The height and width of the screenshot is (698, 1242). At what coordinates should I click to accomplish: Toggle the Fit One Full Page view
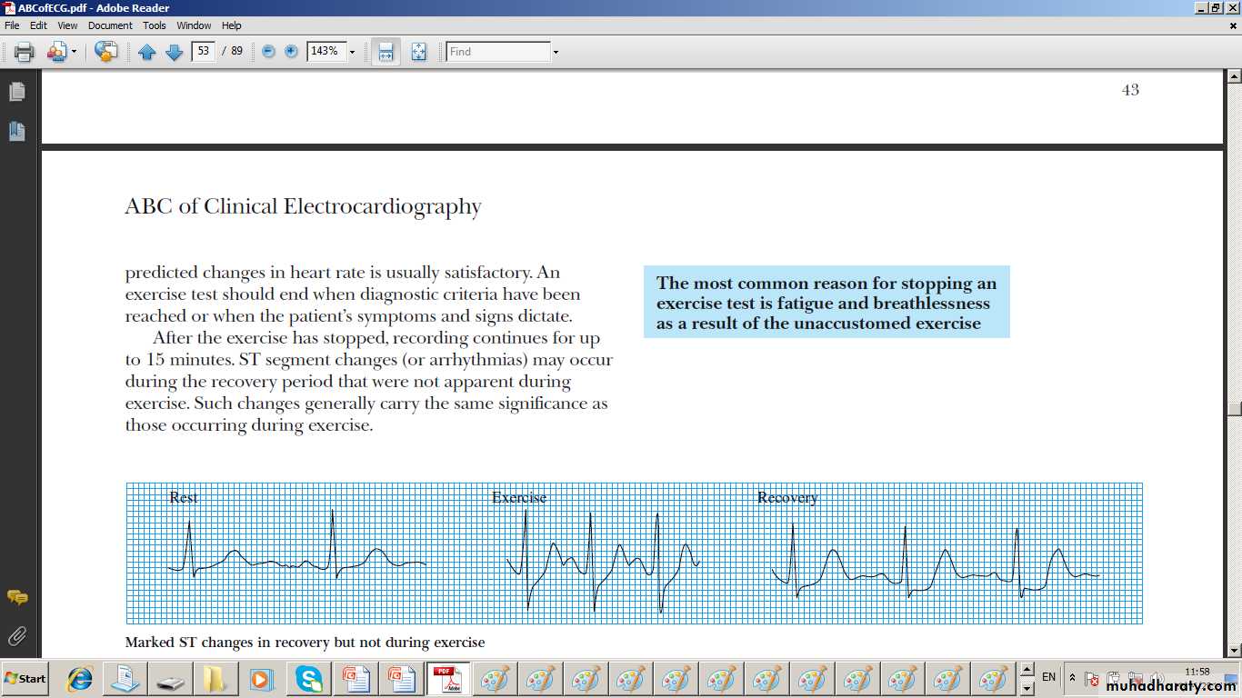418,52
